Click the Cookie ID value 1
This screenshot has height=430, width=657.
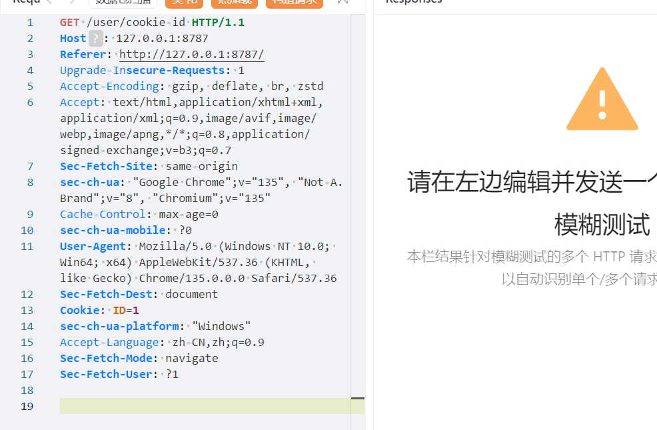(135, 310)
